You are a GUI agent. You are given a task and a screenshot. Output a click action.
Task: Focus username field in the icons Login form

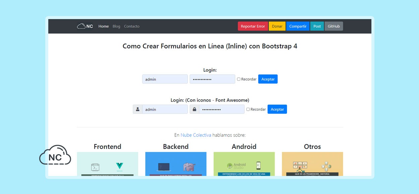point(165,109)
